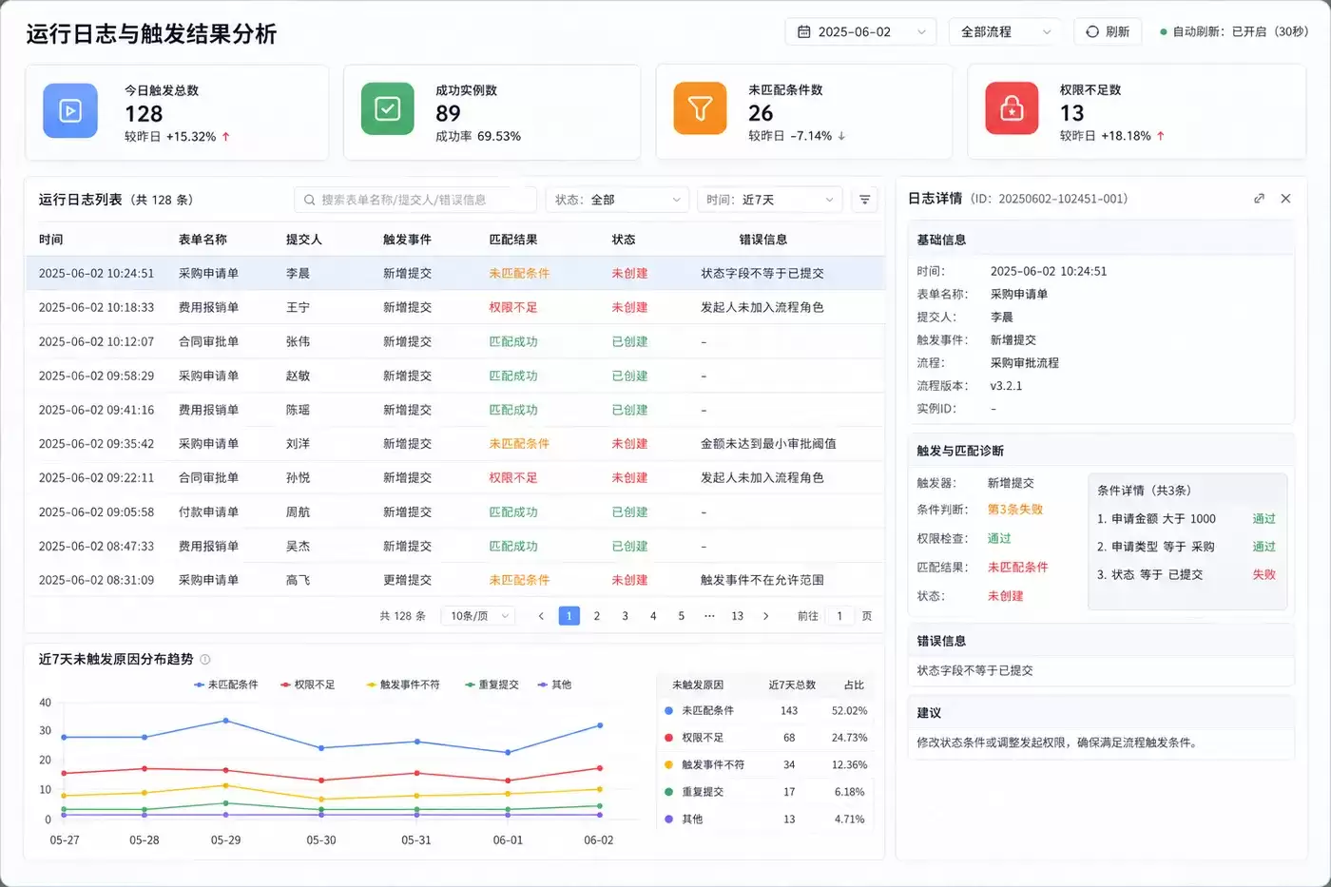Click the red lock icon for 权限不足数

click(x=1012, y=109)
